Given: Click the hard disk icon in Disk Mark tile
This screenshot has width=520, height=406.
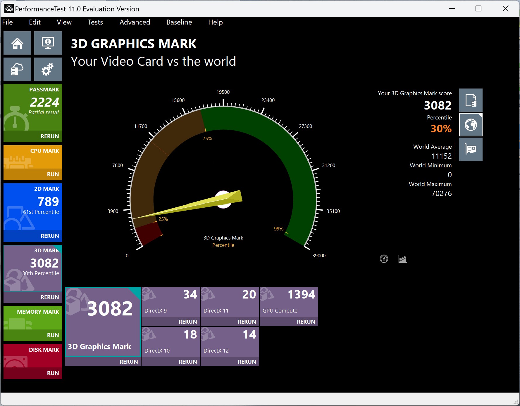Looking at the screenshot, I should point(15,362).
